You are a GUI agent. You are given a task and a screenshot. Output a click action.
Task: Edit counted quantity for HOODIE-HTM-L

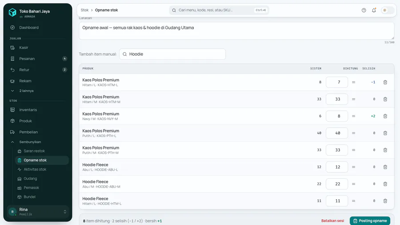pos(337,201)
